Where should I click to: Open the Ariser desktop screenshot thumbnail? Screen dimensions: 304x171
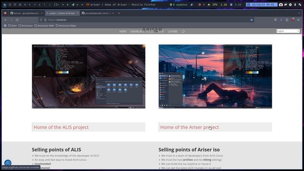[215, 76]
